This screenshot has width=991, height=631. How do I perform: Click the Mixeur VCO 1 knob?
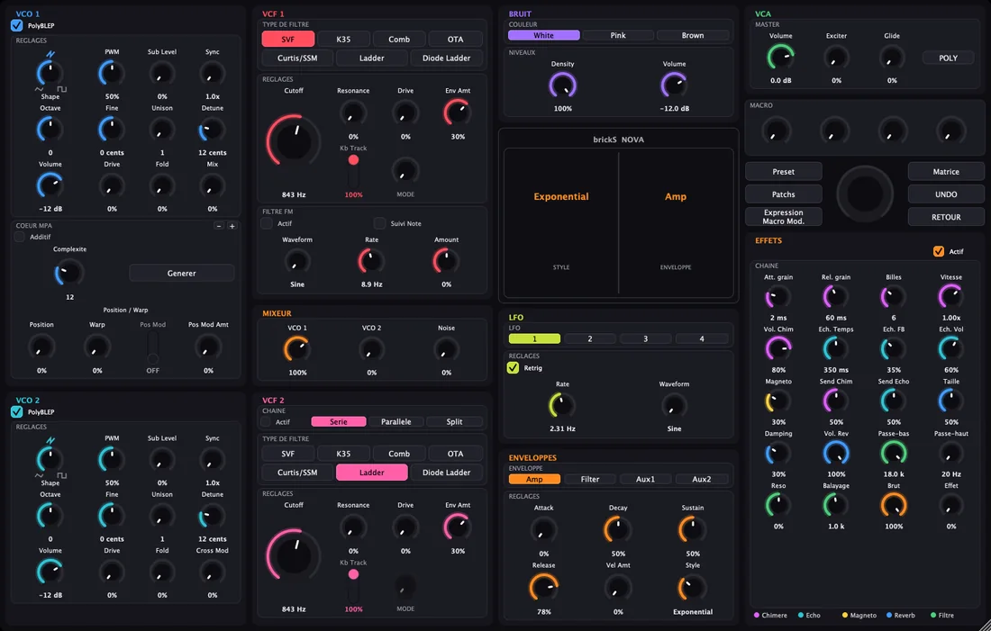pyautogui.click(x=297, y=349)
